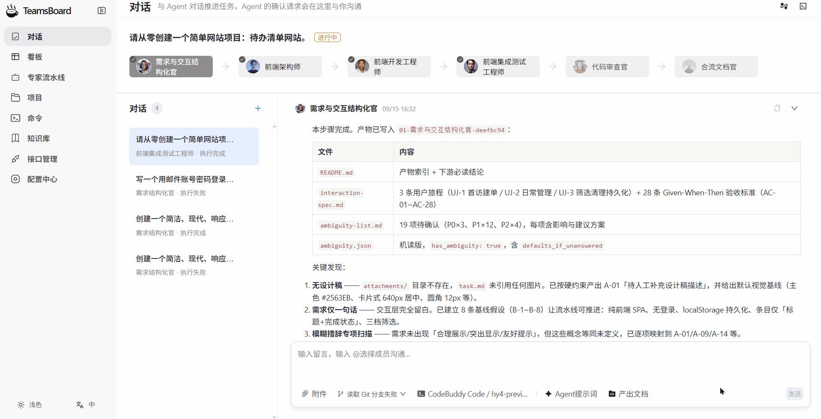Click the conversation count badge 4
This screenshot has width=821, height=419.
[157, 108]
